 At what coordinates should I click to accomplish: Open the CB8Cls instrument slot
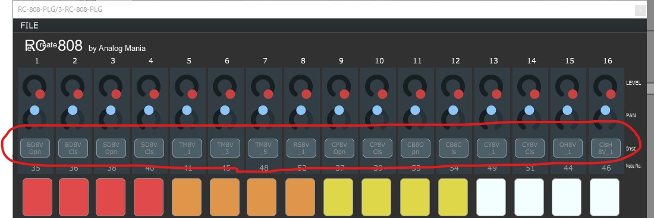(x=454, y=148)
